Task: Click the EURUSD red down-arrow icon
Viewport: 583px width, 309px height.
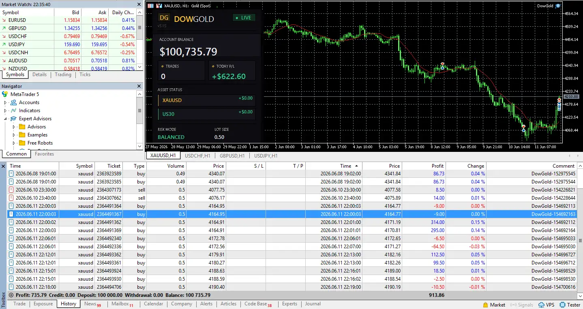Action: tap(4, 20)
